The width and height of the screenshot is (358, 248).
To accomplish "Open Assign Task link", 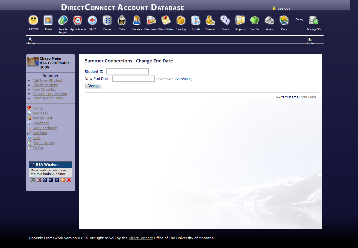I will [x=43, y=118].
